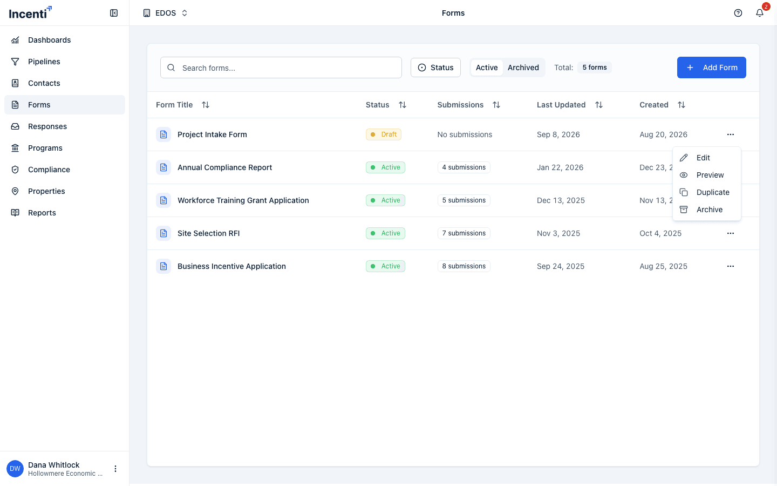Open the Site Selection RFI title
This screenshot has height=486, width=777.
208,233
